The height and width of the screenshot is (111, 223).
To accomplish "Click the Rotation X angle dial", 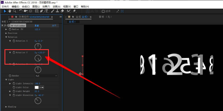I will [38, 46].
